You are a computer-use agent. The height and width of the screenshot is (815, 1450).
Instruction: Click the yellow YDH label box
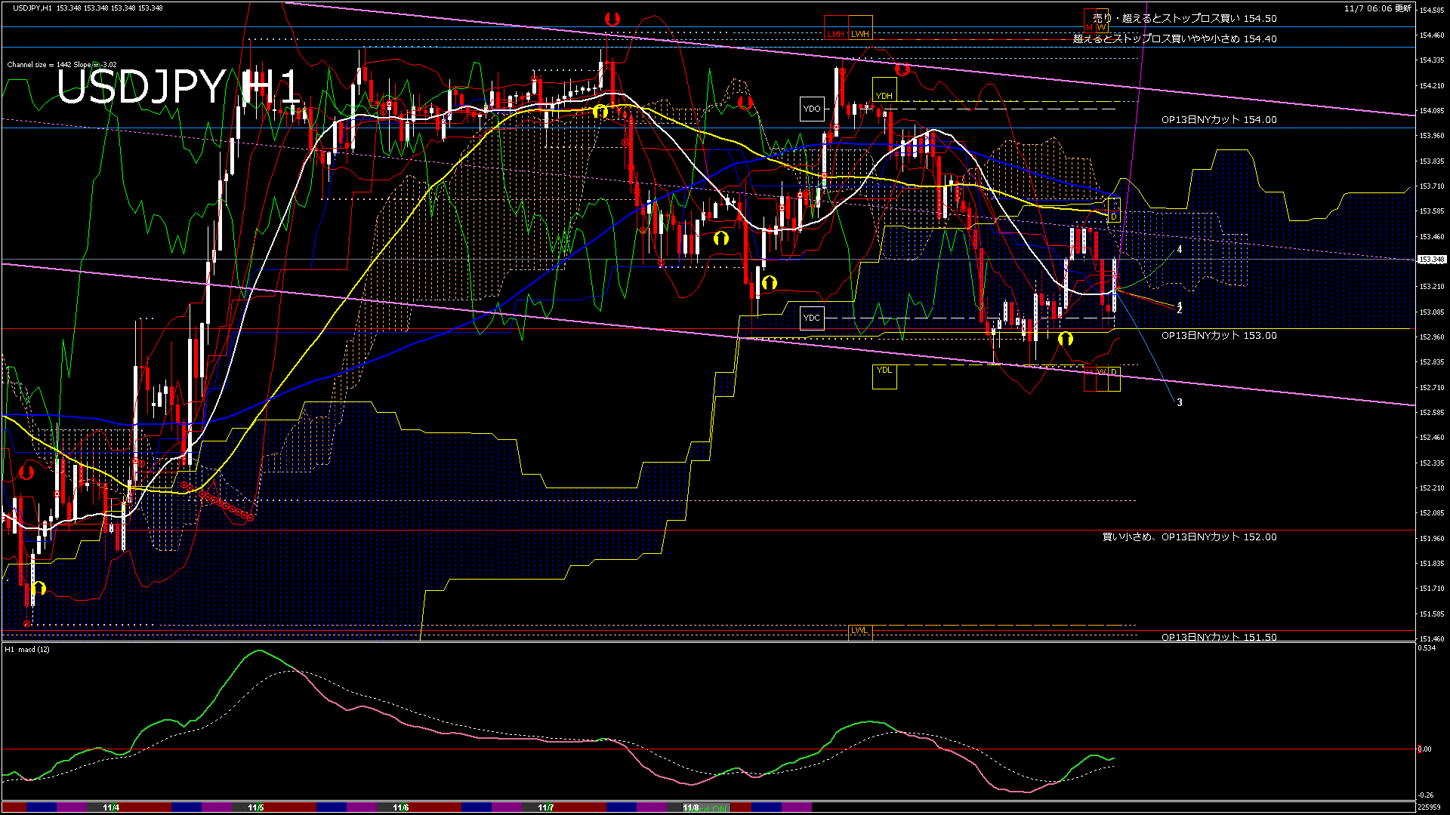(884, 90)
